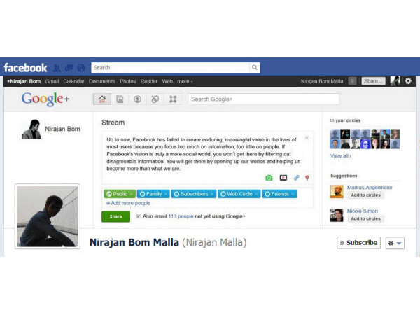Attach a link with the chain icon
This screenshot has height=315, width=420.
(x=297, y=178)
